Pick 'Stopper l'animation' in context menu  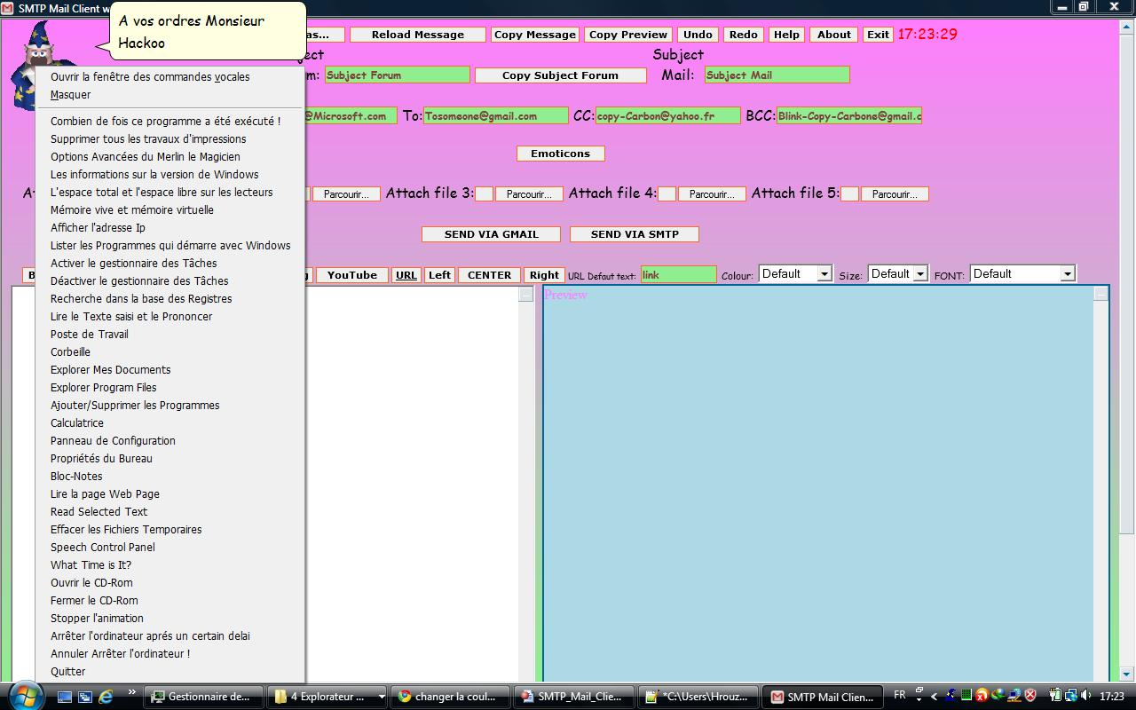click(x=97, y=619)
